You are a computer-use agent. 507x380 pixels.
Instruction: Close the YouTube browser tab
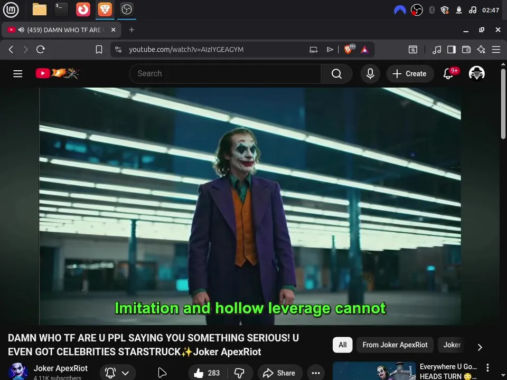(113, 30)
